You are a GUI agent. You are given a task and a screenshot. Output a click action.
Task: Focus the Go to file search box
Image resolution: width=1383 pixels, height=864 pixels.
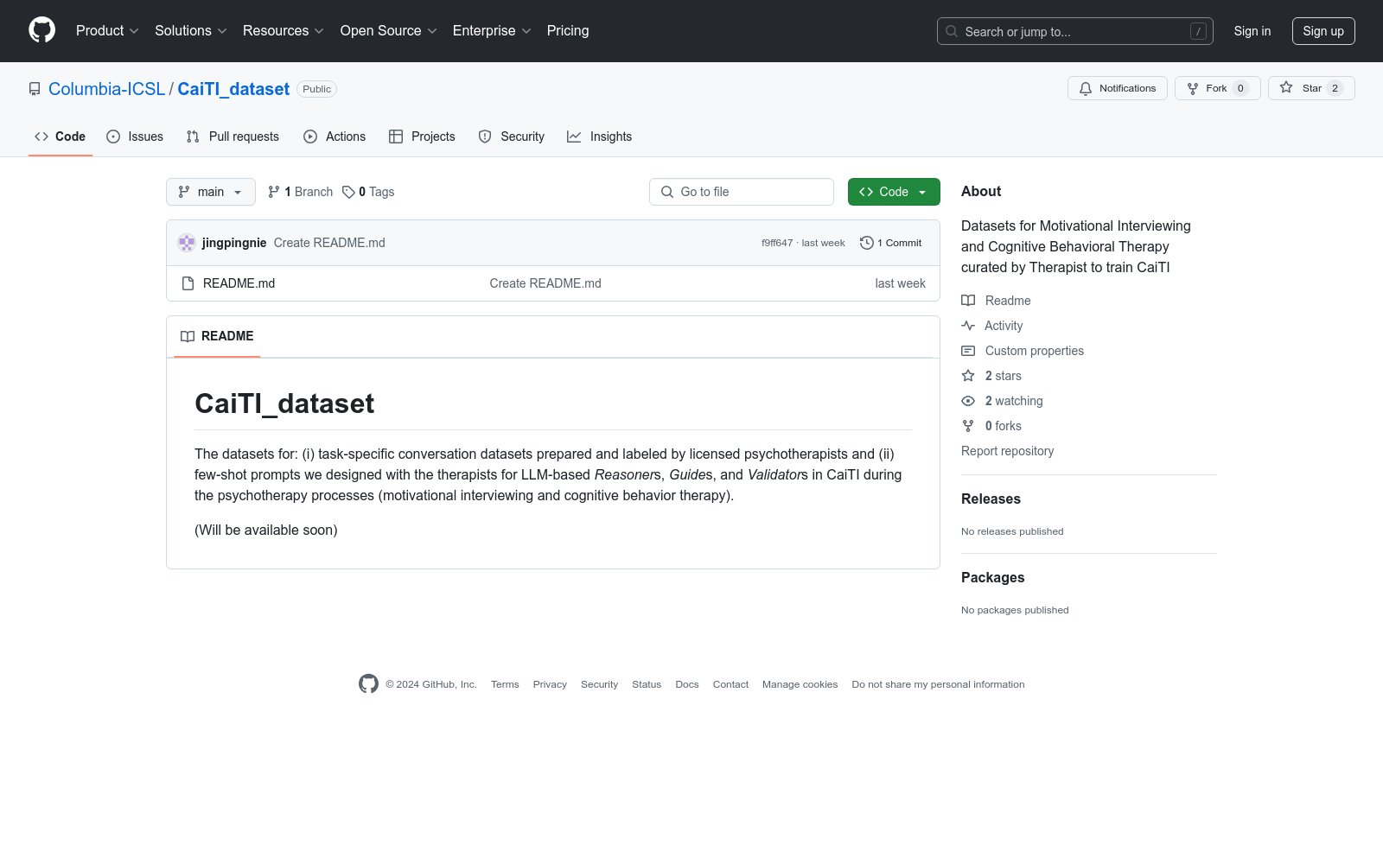(742, 192)
